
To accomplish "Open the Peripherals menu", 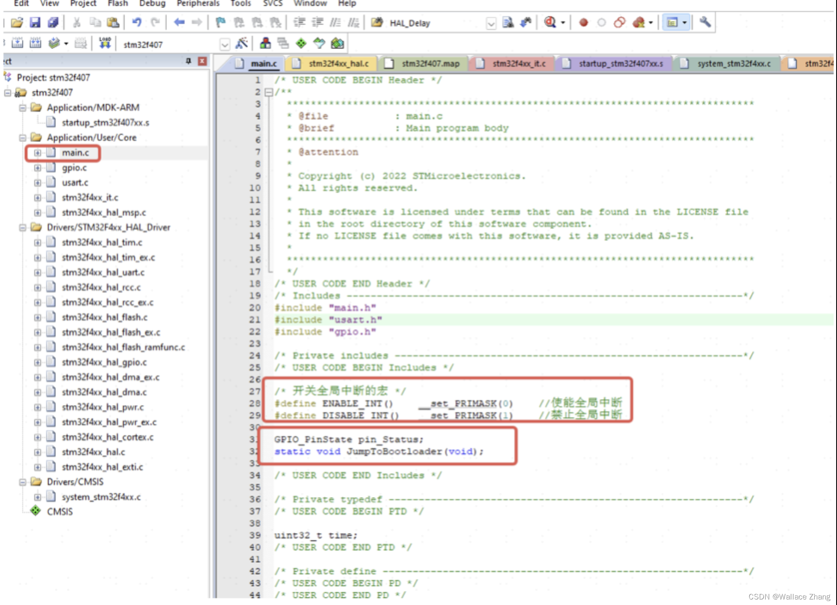I will click(x=197, y=3).
